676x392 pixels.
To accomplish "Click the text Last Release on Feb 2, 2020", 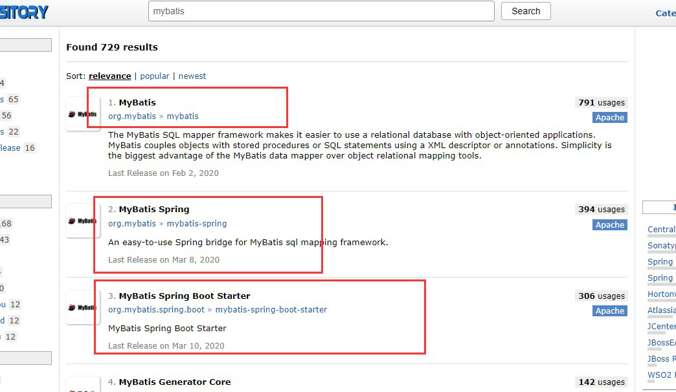I will pyautogui.click(x=163, y=173).
